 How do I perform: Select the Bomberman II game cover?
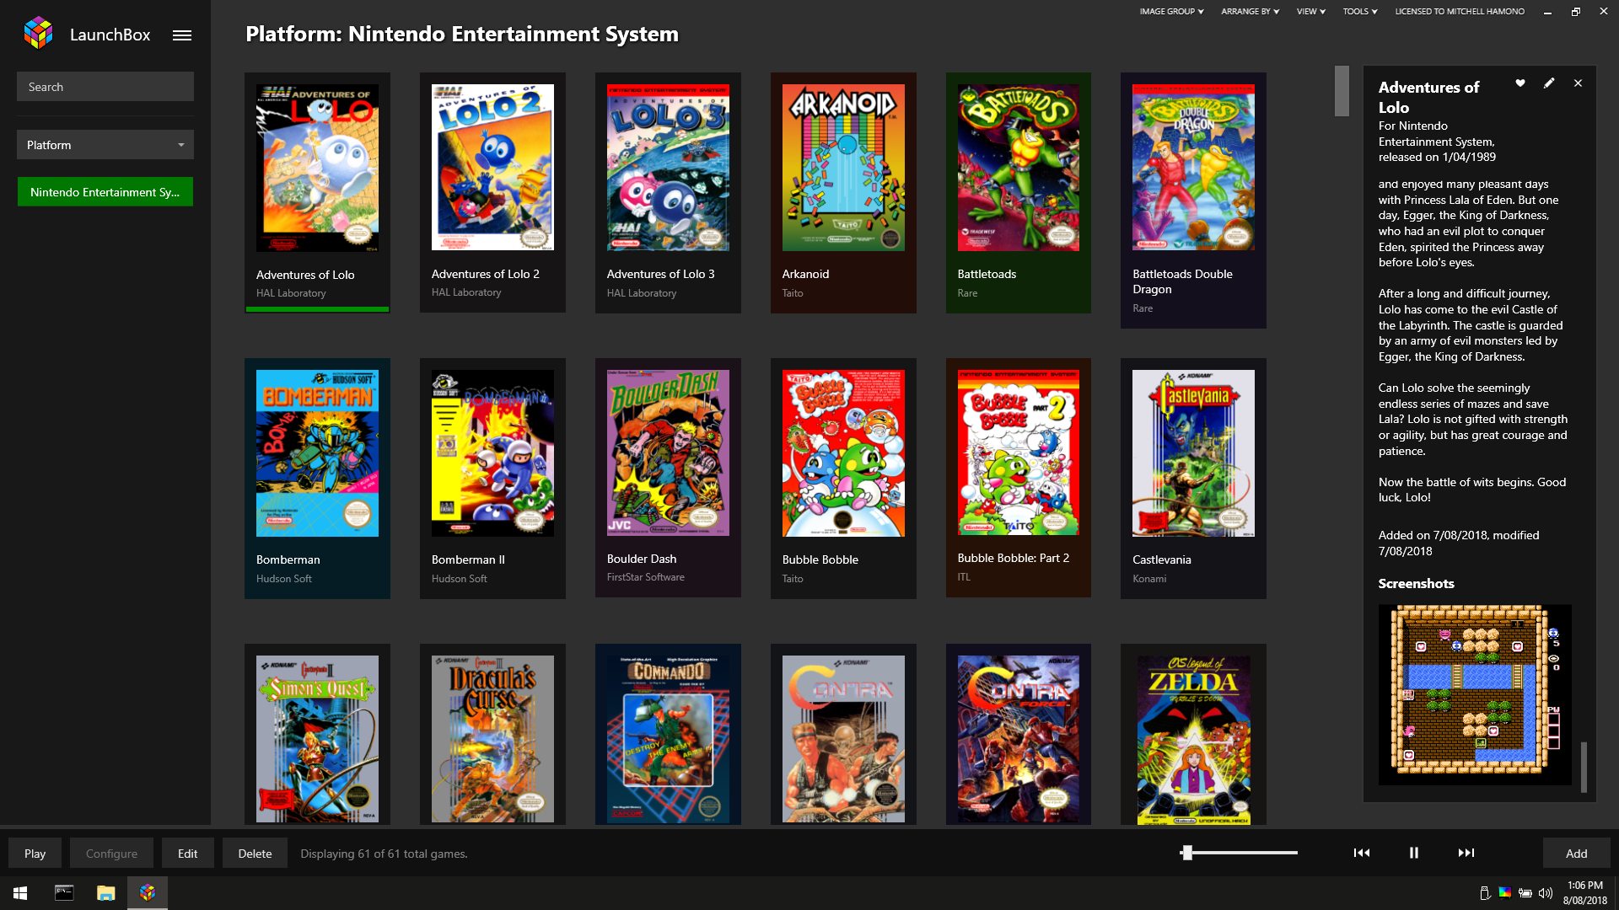pyautogui.click(x=492, y=453)
